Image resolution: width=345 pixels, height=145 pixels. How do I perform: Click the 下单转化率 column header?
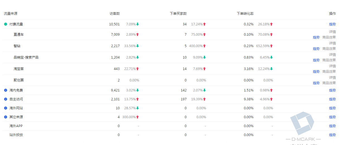[x=245, y=14]
